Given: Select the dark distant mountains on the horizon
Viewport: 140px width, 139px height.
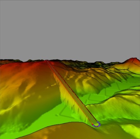Looking at the screenshot, I should 81,64.
